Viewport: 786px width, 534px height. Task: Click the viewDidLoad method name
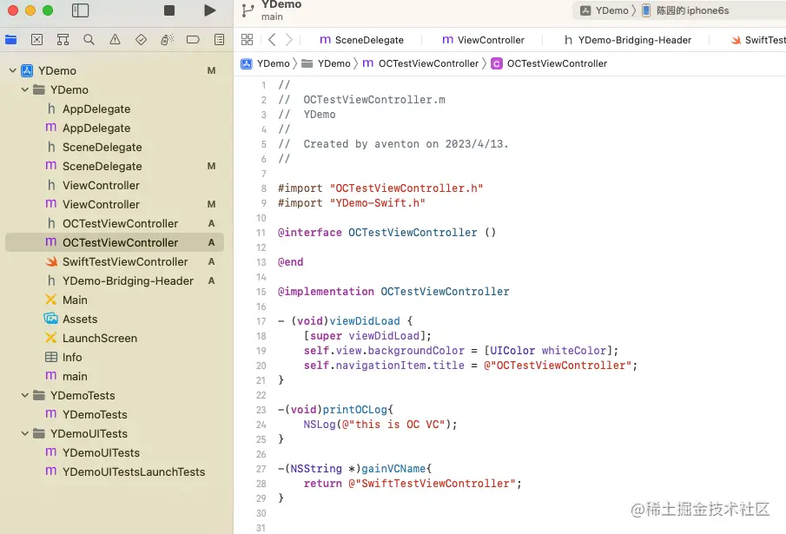click(x=365, y=321)
